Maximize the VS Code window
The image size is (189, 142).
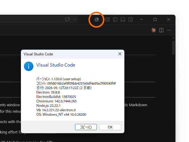pos(155,20)
